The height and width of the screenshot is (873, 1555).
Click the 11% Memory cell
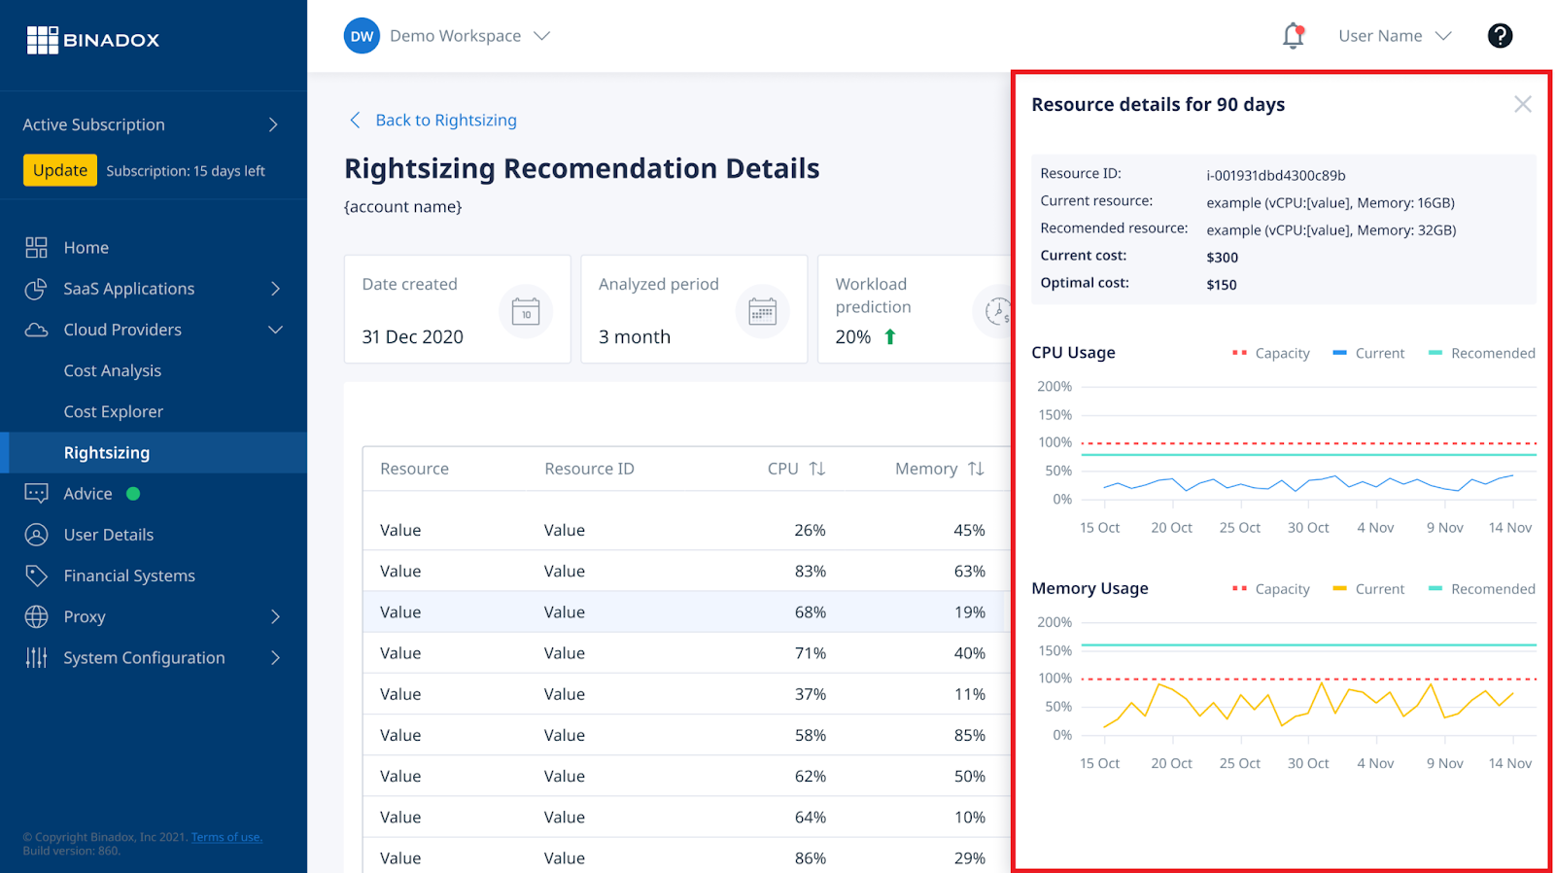969,694
